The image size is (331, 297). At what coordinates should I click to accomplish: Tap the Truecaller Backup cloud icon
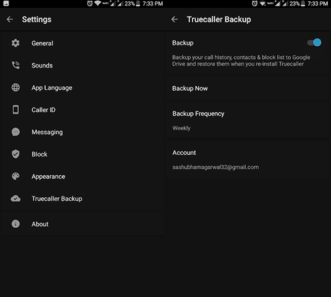point(15,198)
